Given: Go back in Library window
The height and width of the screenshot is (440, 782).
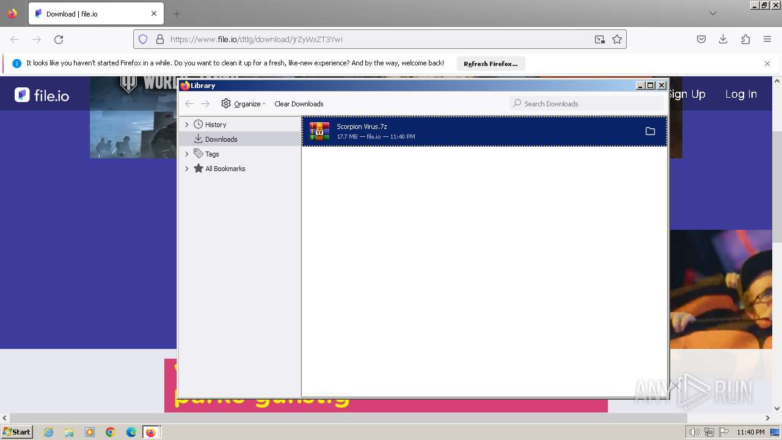Looking at the screenshot, I should coord(189,104).
